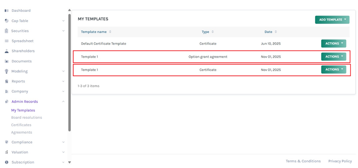Image resolution: width=358 pixels, height=168 pixels.
Task: Go to Certificates in Admin Records
Action: click(21, 125)
